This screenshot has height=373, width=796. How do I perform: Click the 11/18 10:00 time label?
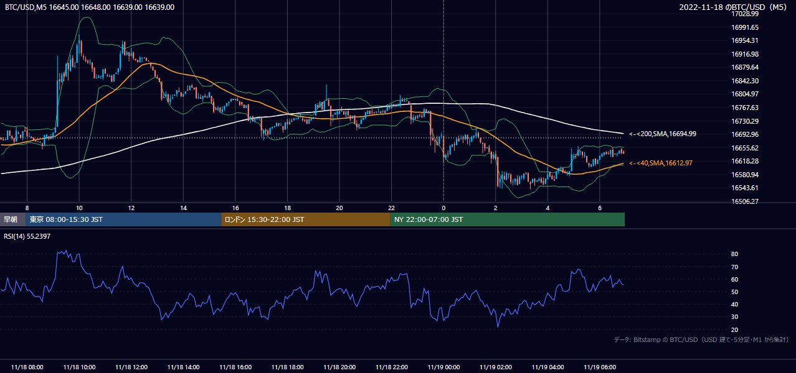(79, 367)
